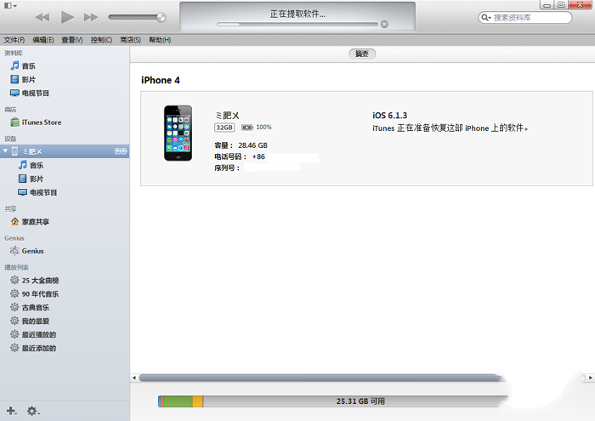This screenshot has width=595, height=421.
Task: Click the +86 phone number value
Action: coord(258,156)
